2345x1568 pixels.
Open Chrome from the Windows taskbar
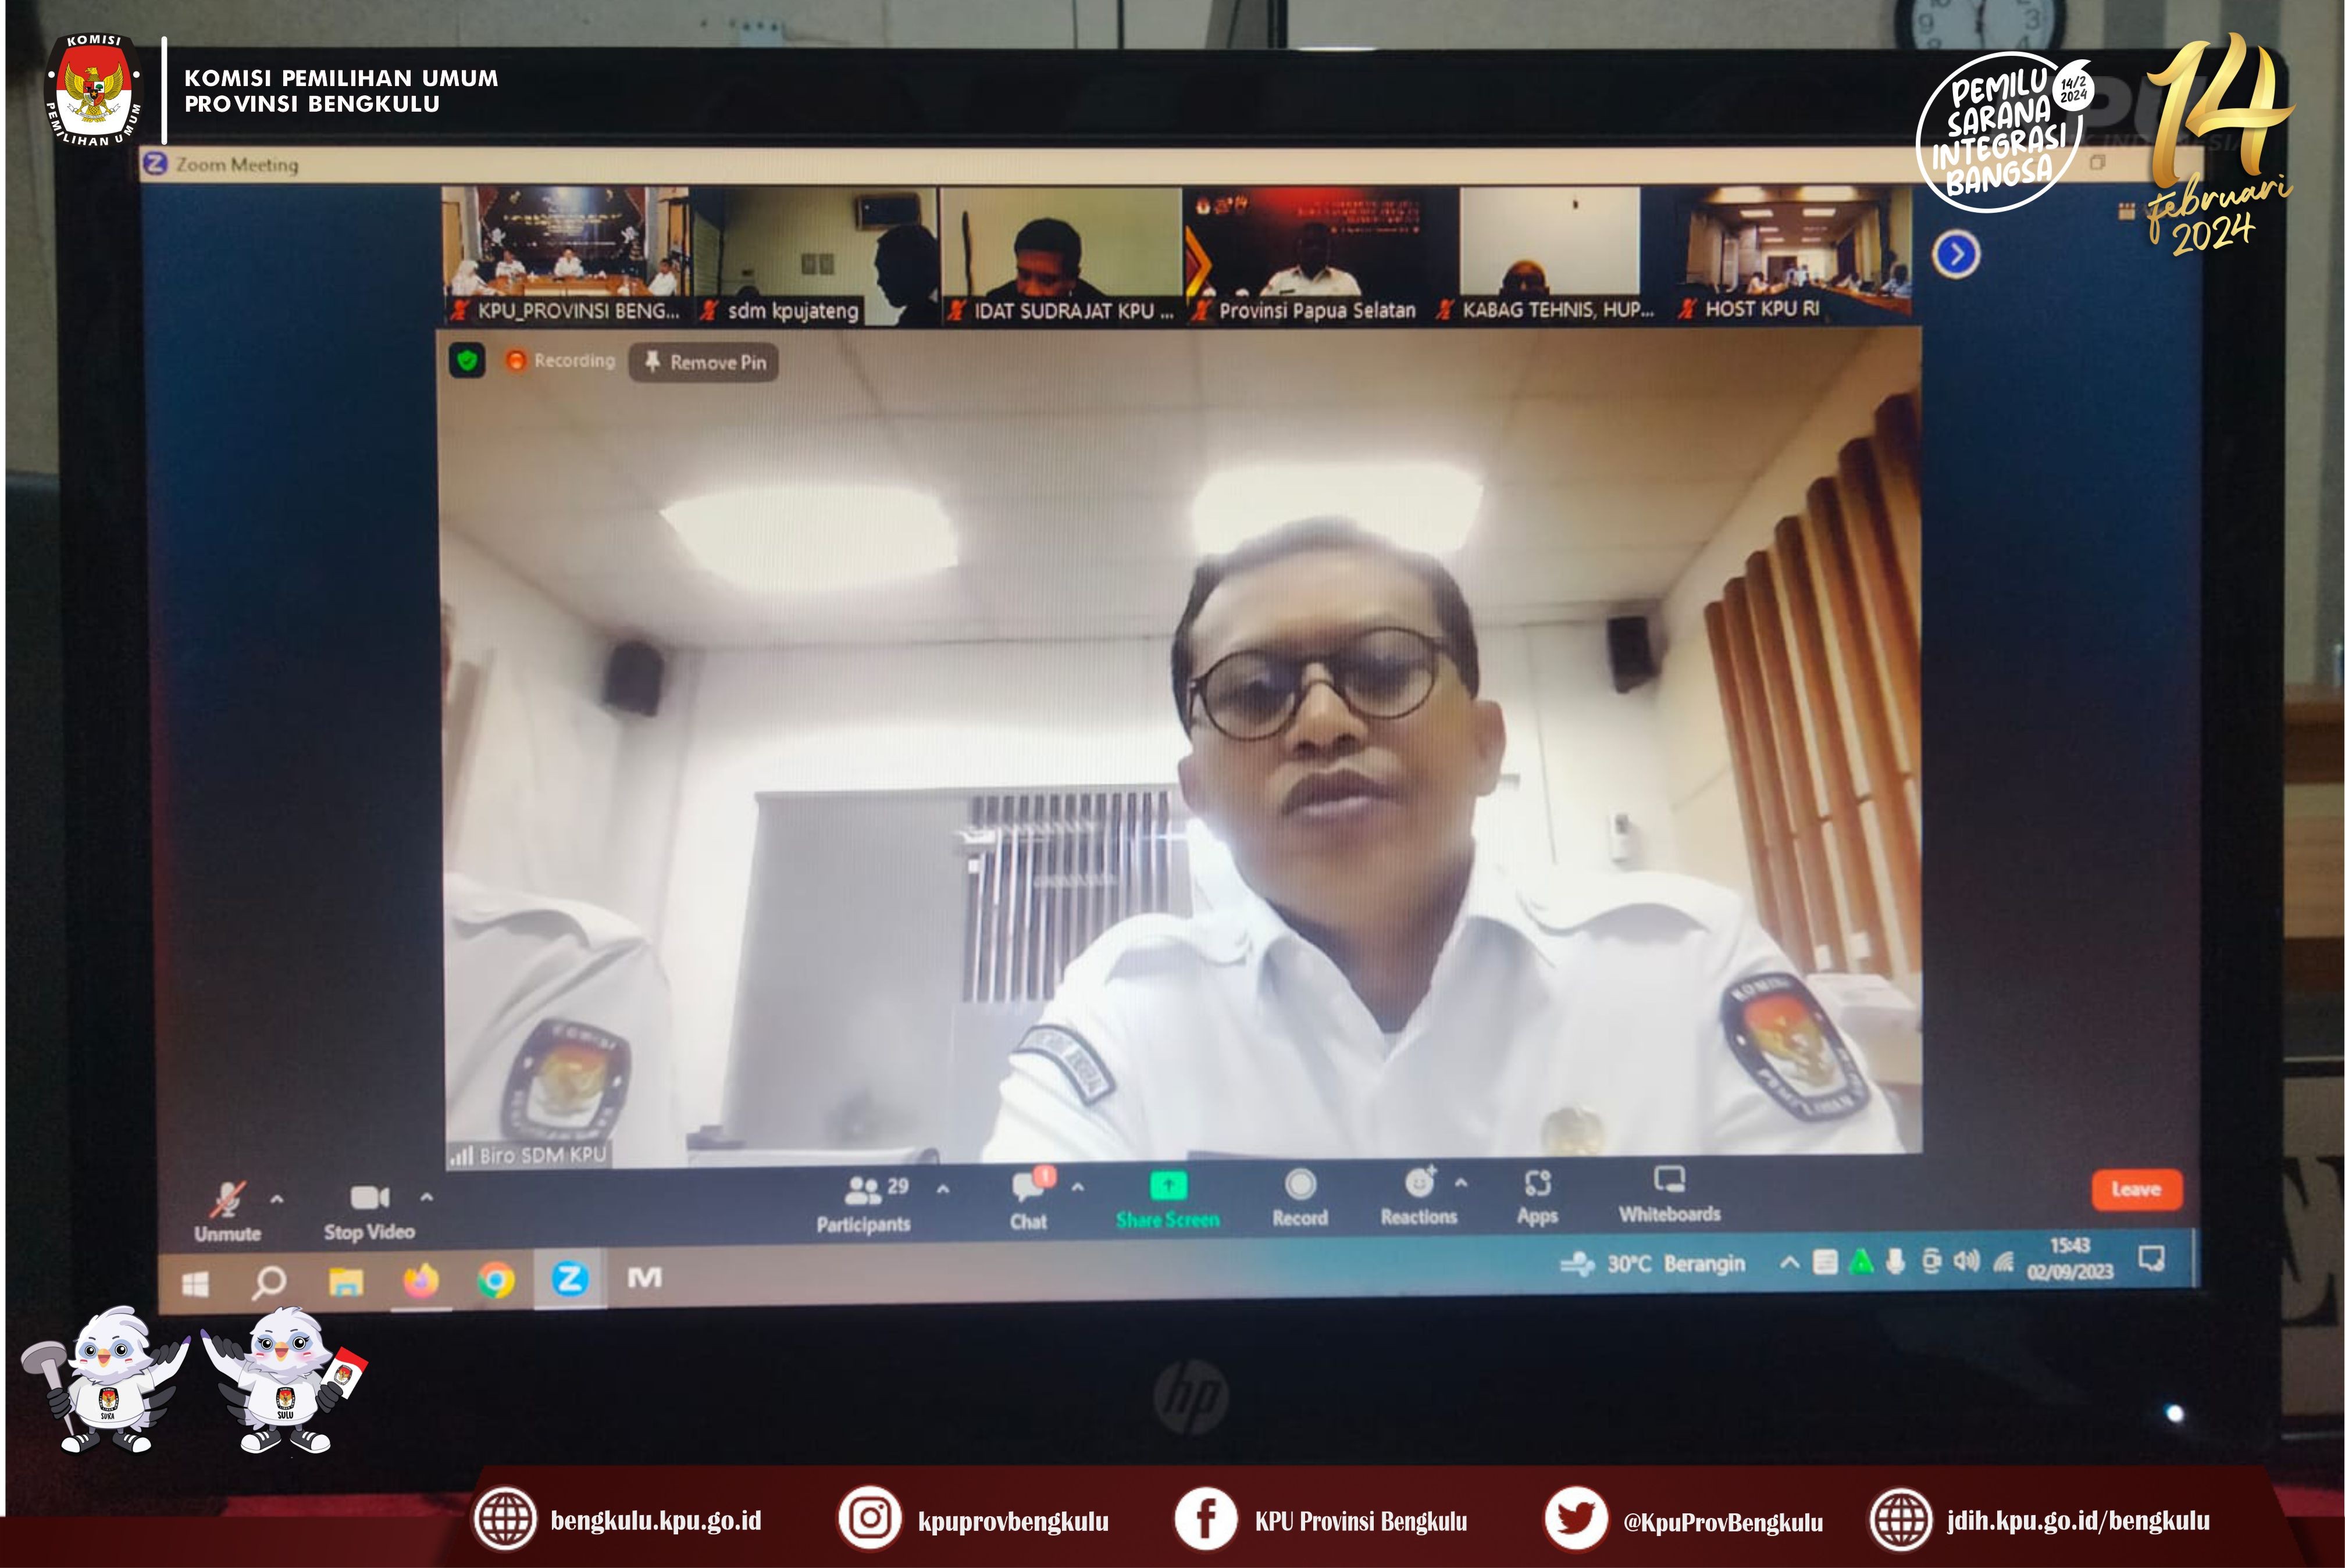point(496,1280)
